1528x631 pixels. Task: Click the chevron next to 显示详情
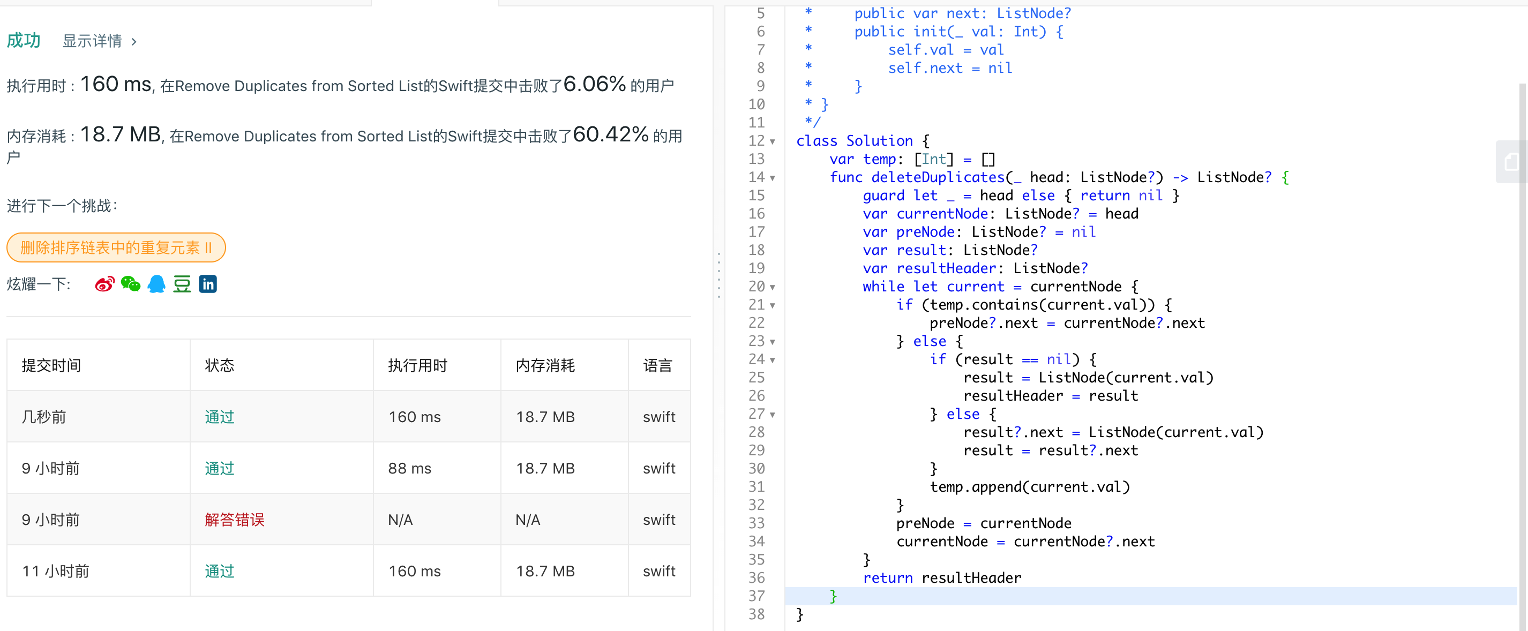[x=134, y=42]
